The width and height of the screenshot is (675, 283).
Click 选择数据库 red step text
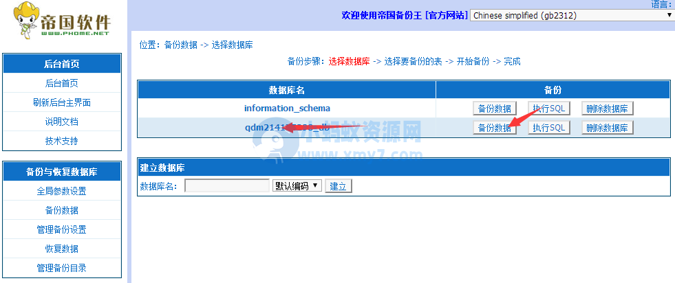(349, 61)
